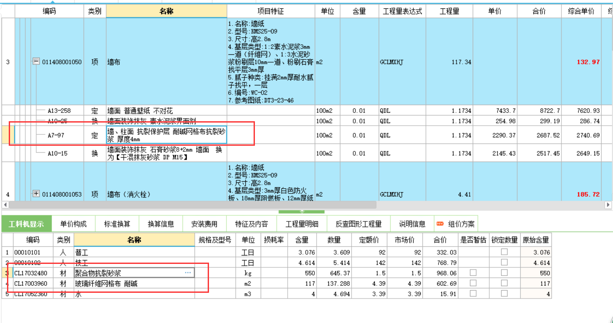Click the right arrow of horizontal scrollbar

608,205
